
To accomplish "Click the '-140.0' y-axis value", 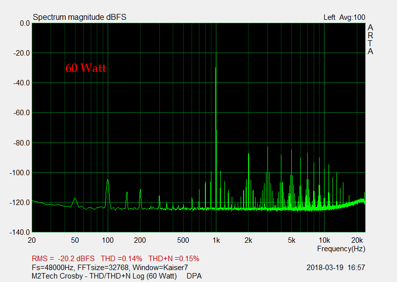I will pos(20,232).
